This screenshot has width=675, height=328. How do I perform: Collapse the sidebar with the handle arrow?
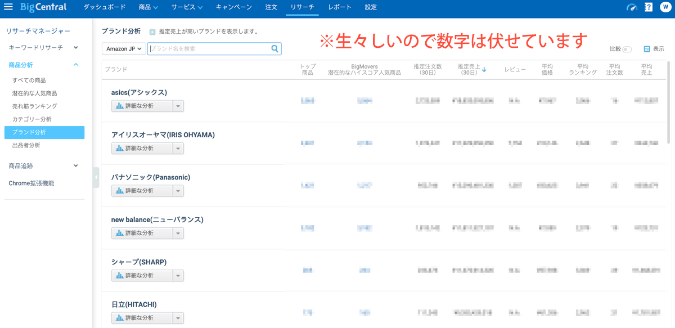(x=96, y=177)
